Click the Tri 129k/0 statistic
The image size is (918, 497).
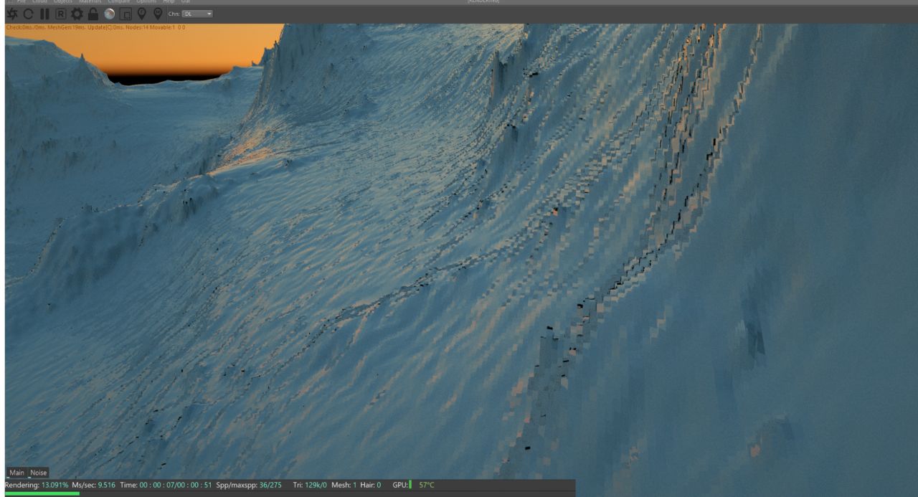pyautogui.click(x=311, y=486)
